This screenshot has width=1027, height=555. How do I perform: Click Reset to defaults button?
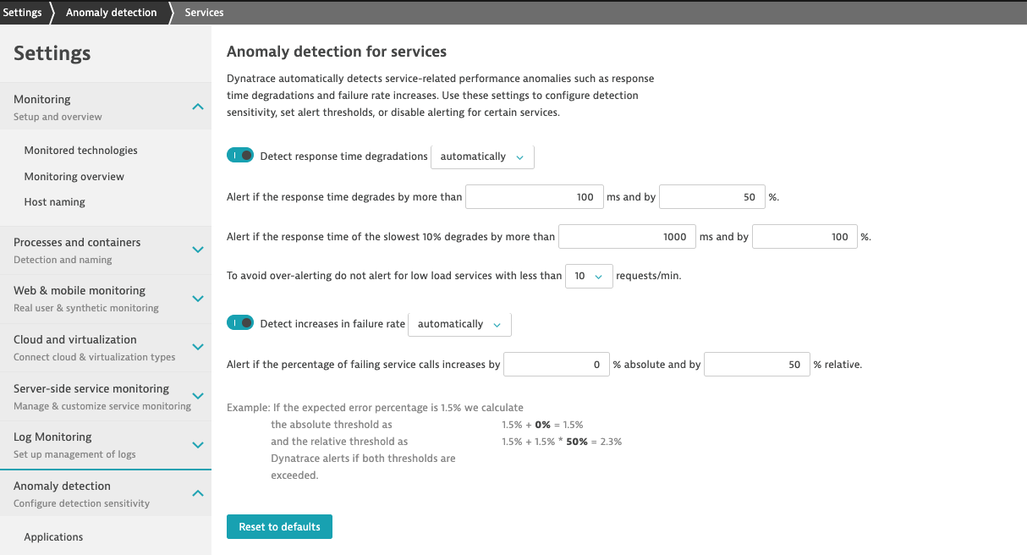point(279,526)
